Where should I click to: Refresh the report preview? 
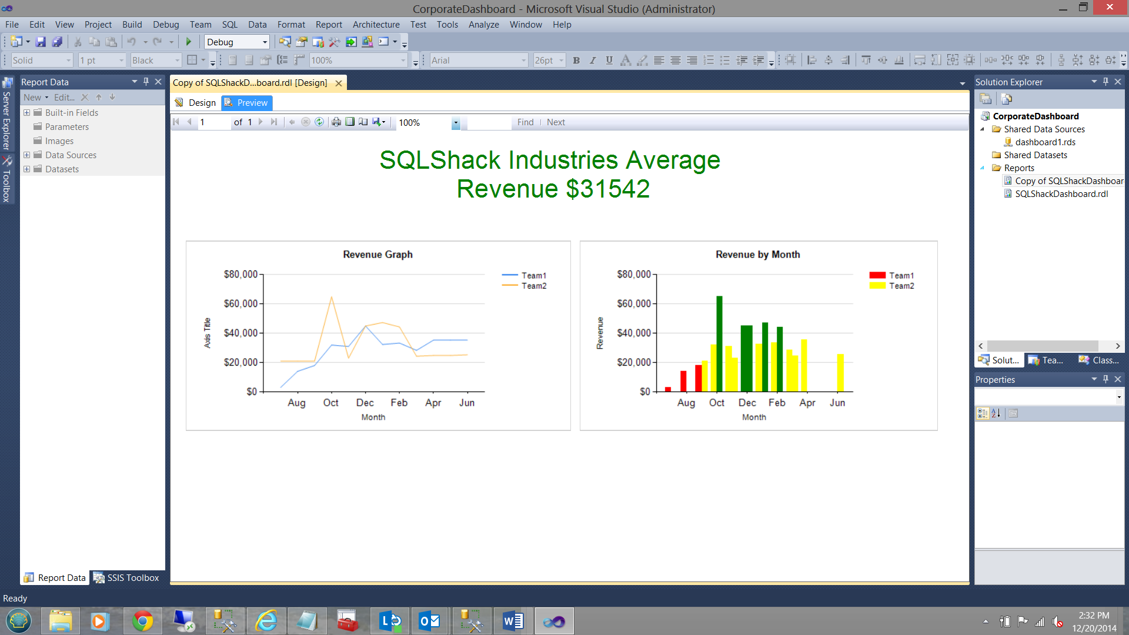[319, 122]
